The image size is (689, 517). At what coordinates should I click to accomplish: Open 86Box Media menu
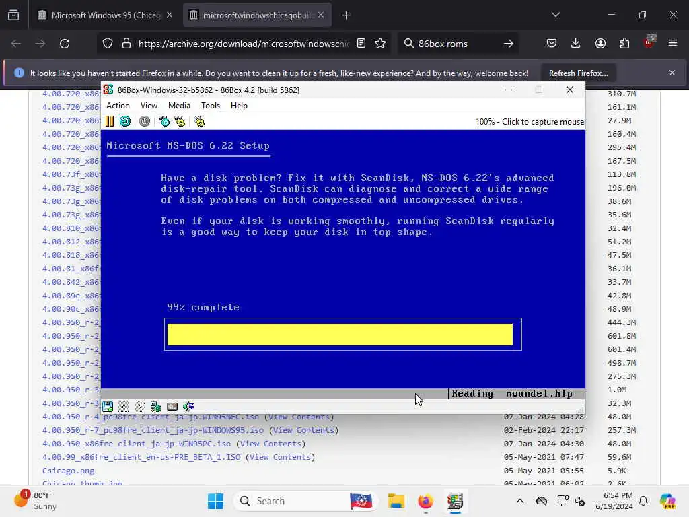[x=179, y=106]
